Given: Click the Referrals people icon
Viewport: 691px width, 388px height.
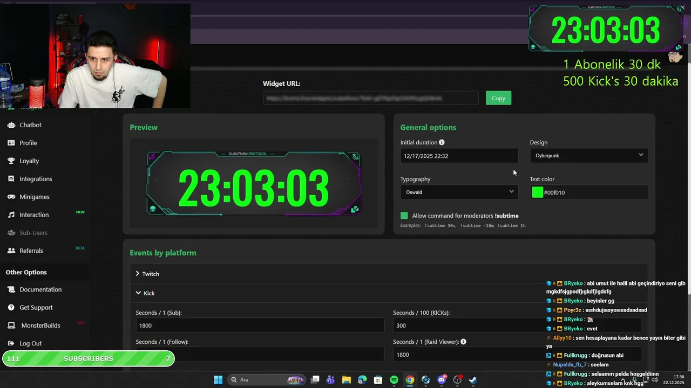Looking at the screenshot, I should pos(11,251).
